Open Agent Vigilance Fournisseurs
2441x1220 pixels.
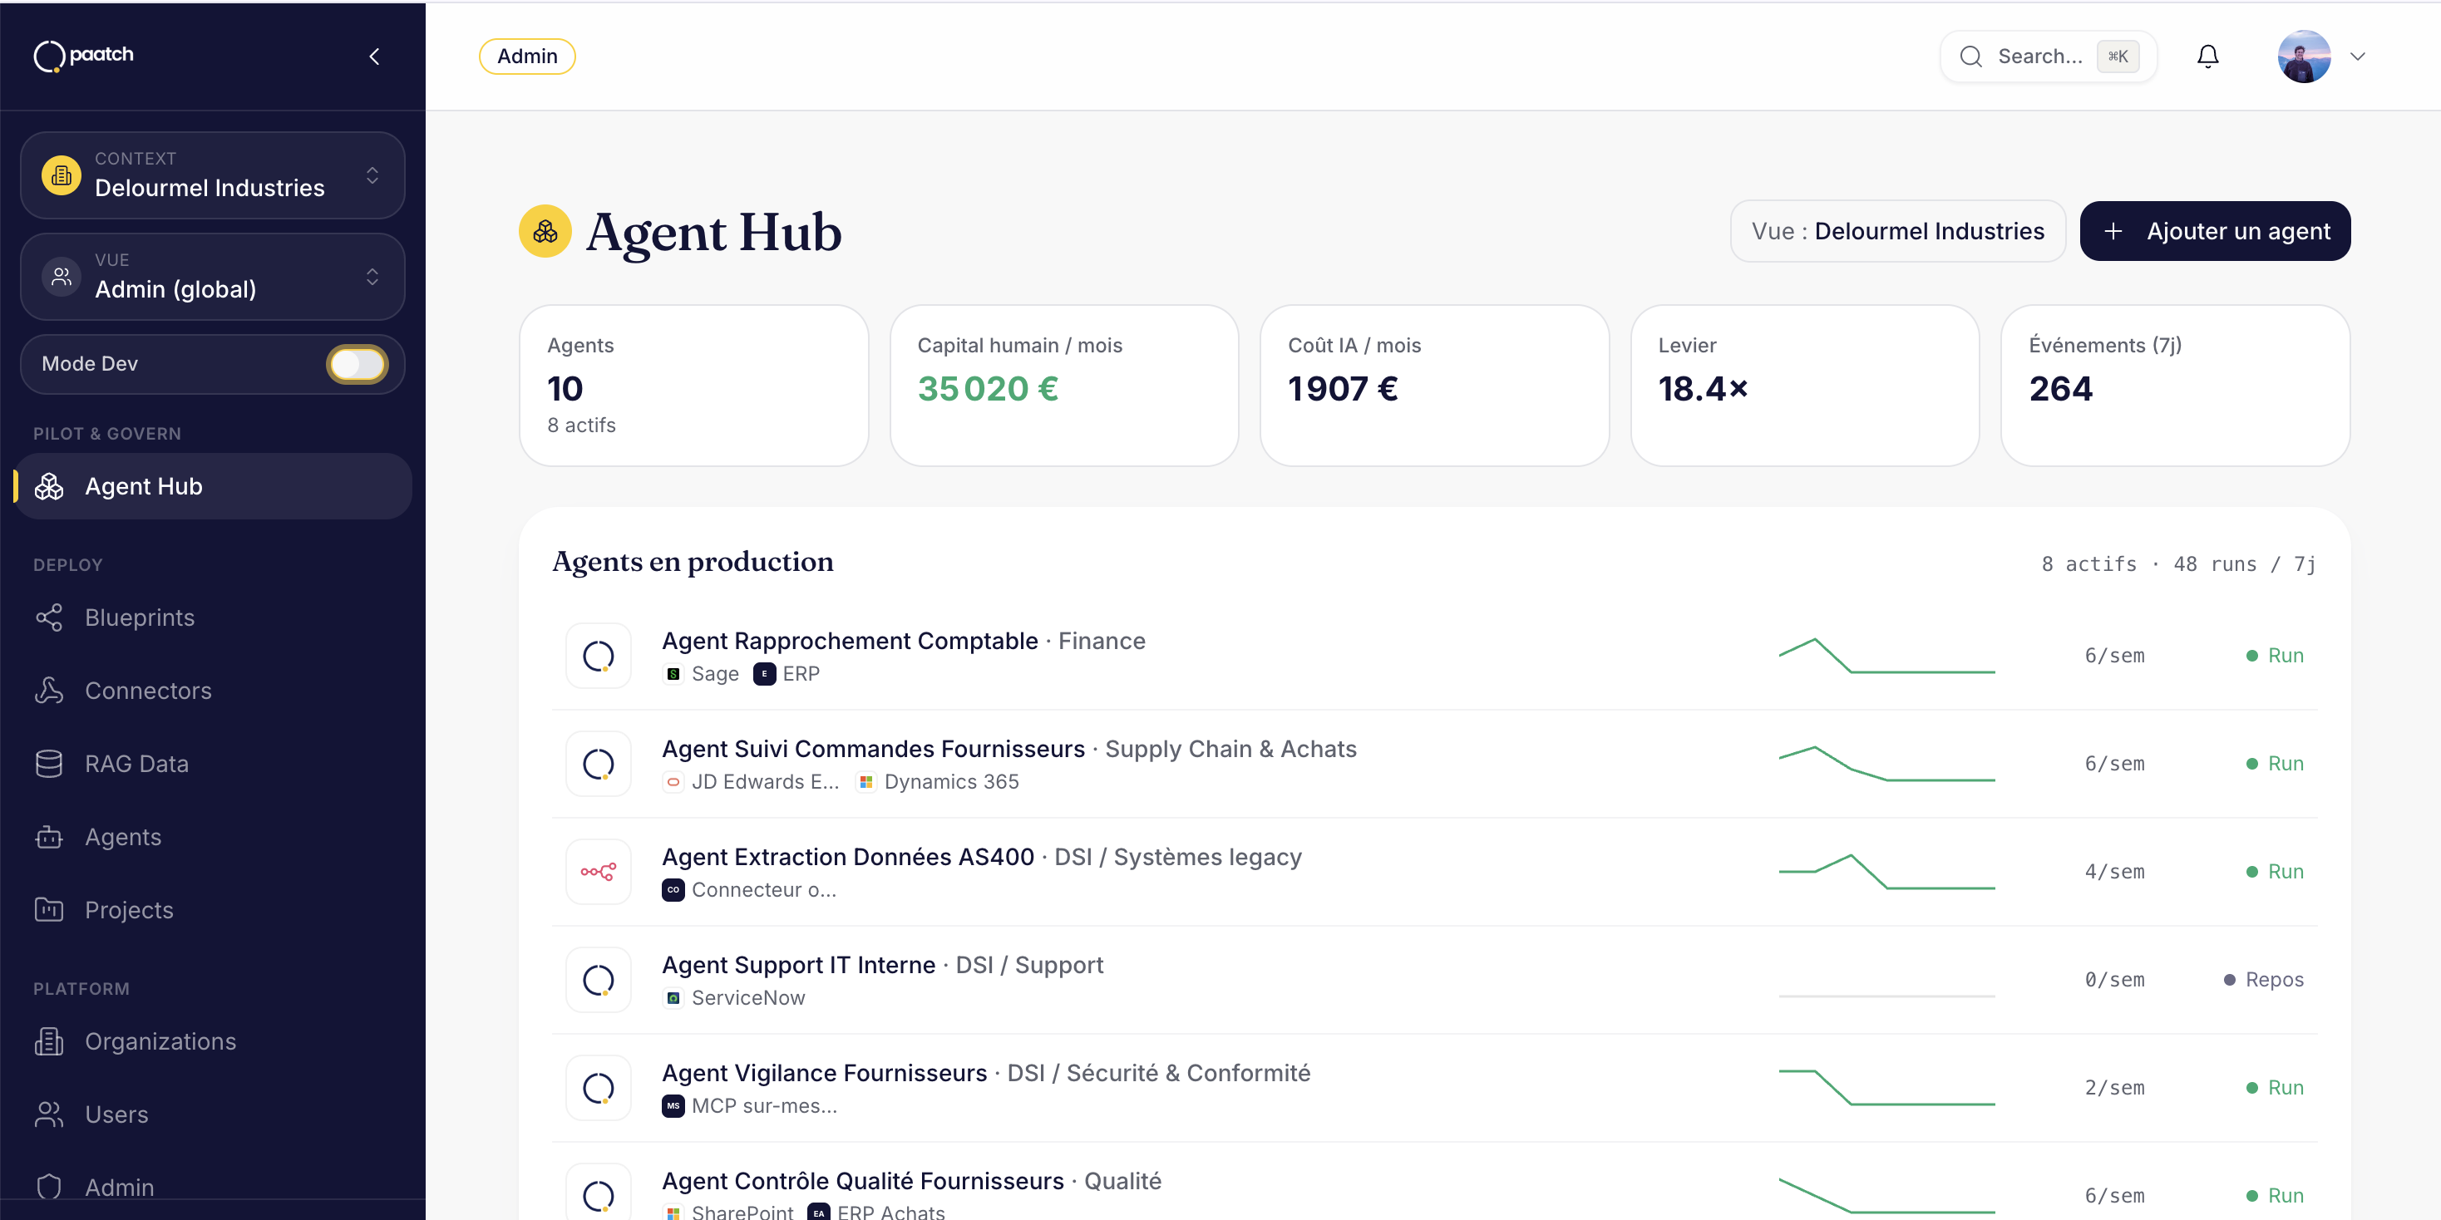coord(1433,1087)
